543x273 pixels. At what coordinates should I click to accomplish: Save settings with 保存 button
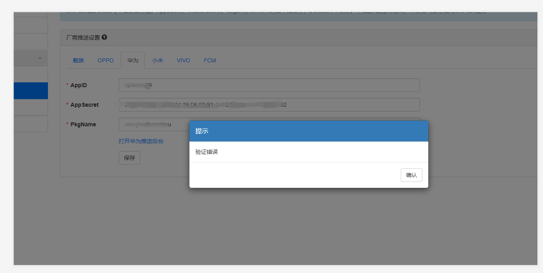point(129,158)
